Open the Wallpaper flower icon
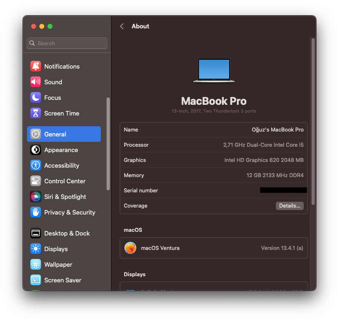Viewport: 339px width, 321px height. click(36, 264)
